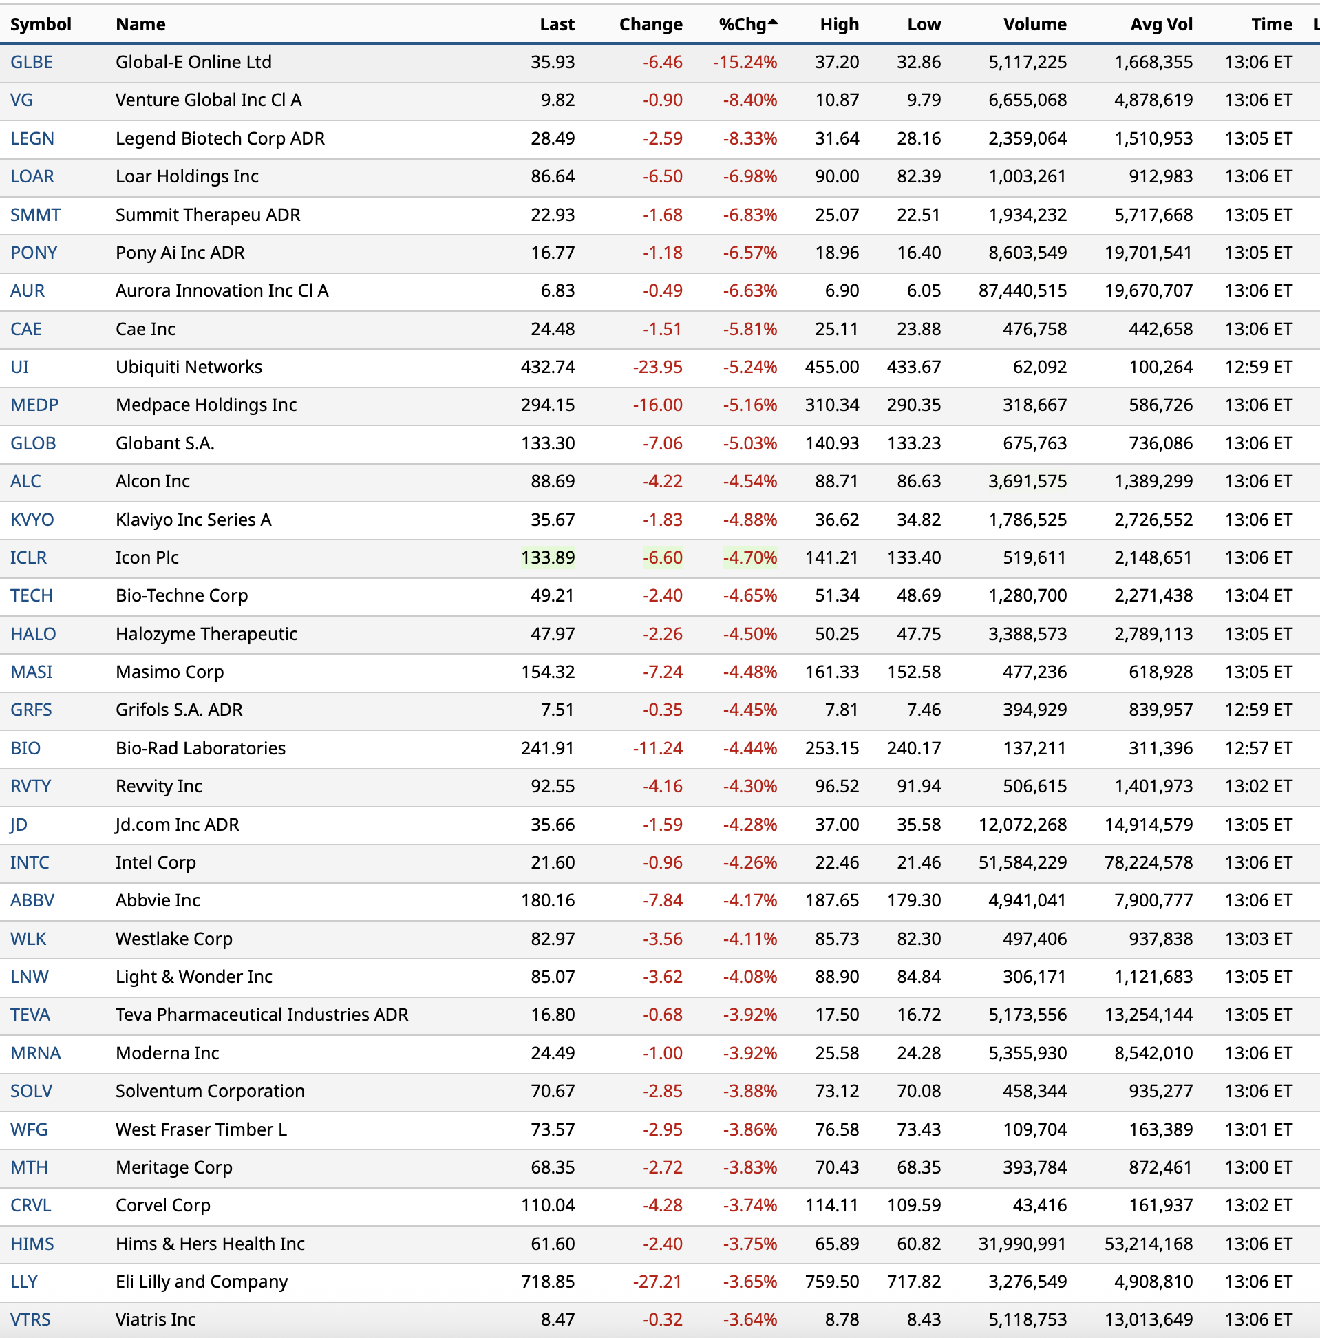
Task: Open the PONY stock link
Action: pos(34,253)
